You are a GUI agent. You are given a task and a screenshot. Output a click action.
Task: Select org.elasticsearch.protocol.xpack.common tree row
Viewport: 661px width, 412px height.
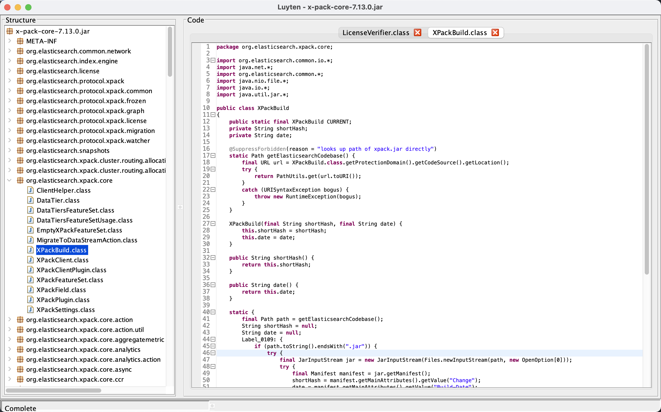[x=89, y=91]
